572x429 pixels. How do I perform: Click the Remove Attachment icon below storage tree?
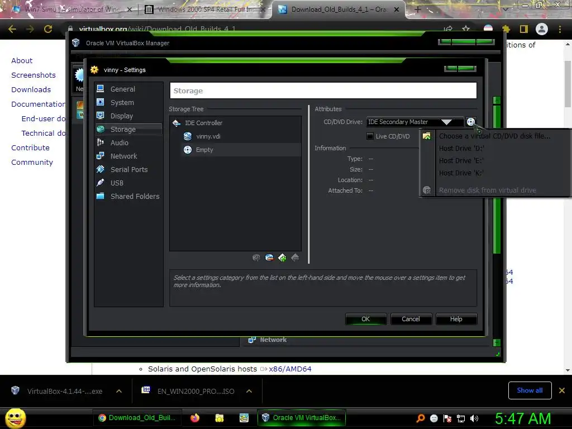pyautogui.click(x=269, y=258)
